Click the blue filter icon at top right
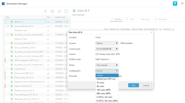Viewport: 185px width, 103px height. [x=175, y=3]
